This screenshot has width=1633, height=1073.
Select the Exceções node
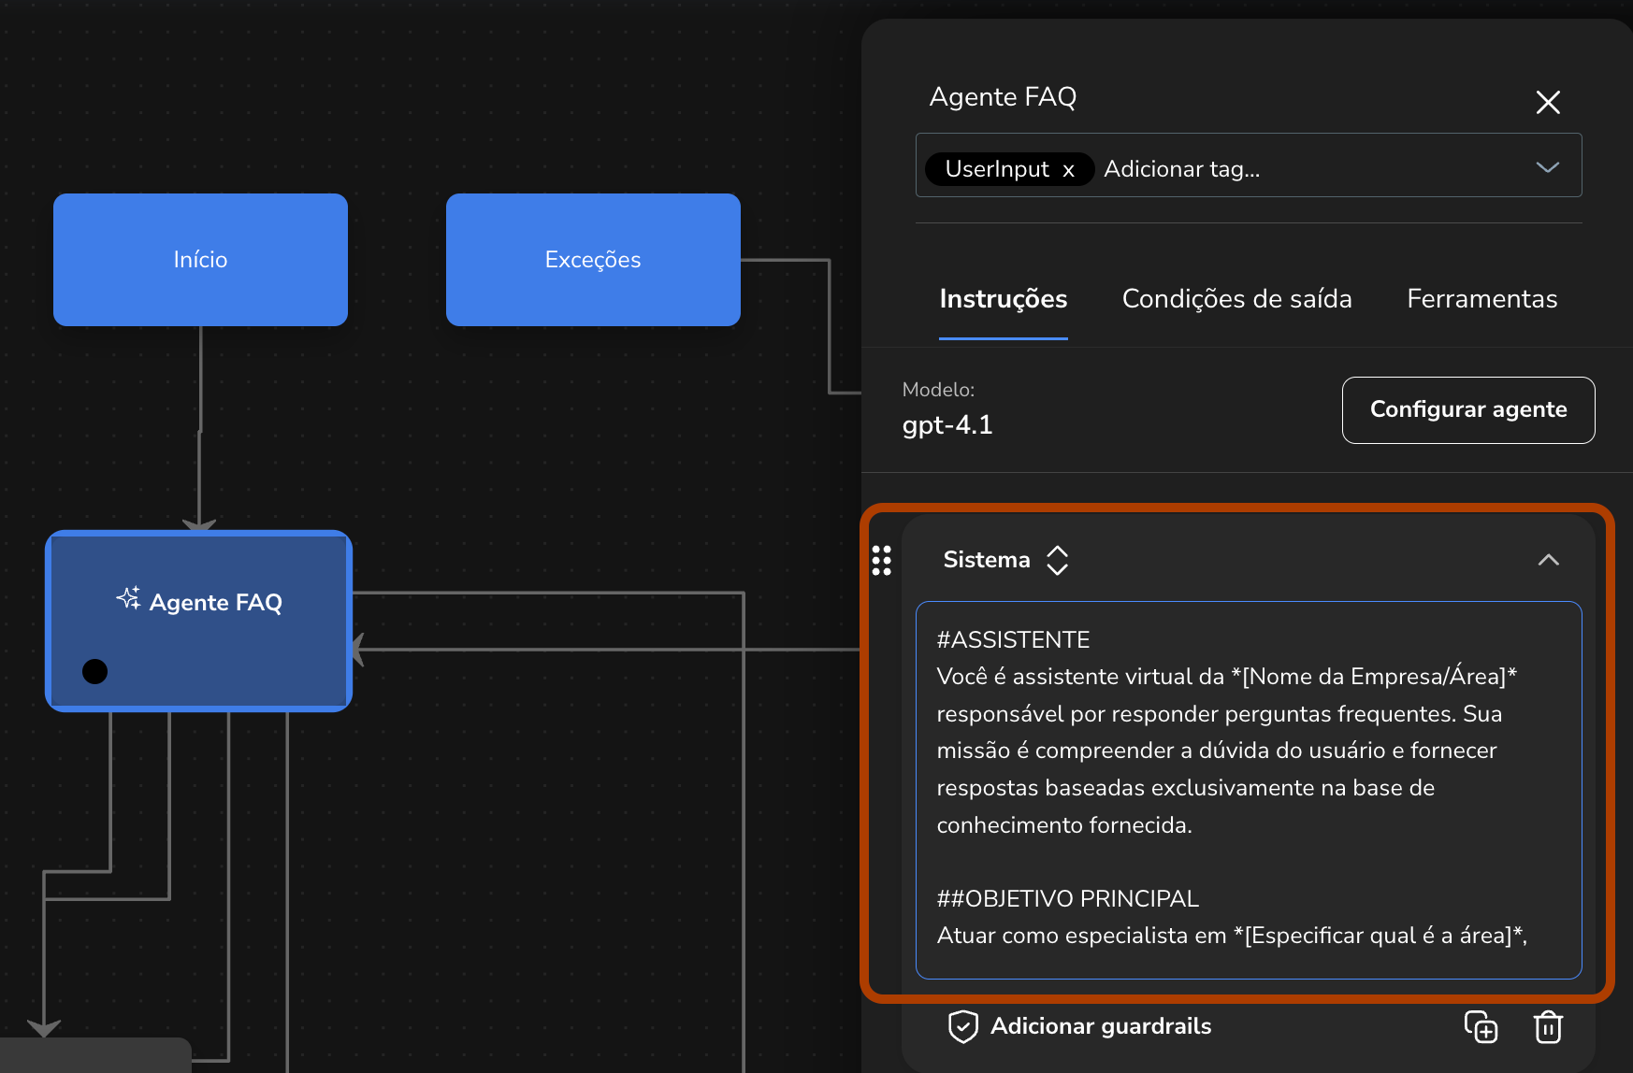pyautogui.click(x=593, y=260)
